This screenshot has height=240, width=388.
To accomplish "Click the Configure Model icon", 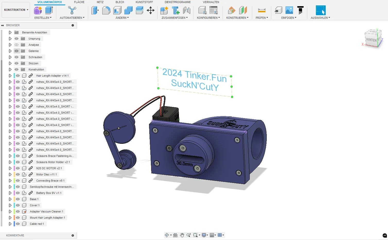I will coord(202,10).
